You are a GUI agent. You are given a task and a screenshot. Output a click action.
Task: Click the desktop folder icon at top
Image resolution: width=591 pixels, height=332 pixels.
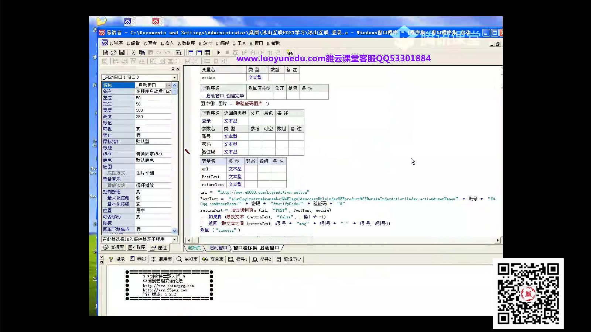tap(102, 21)
